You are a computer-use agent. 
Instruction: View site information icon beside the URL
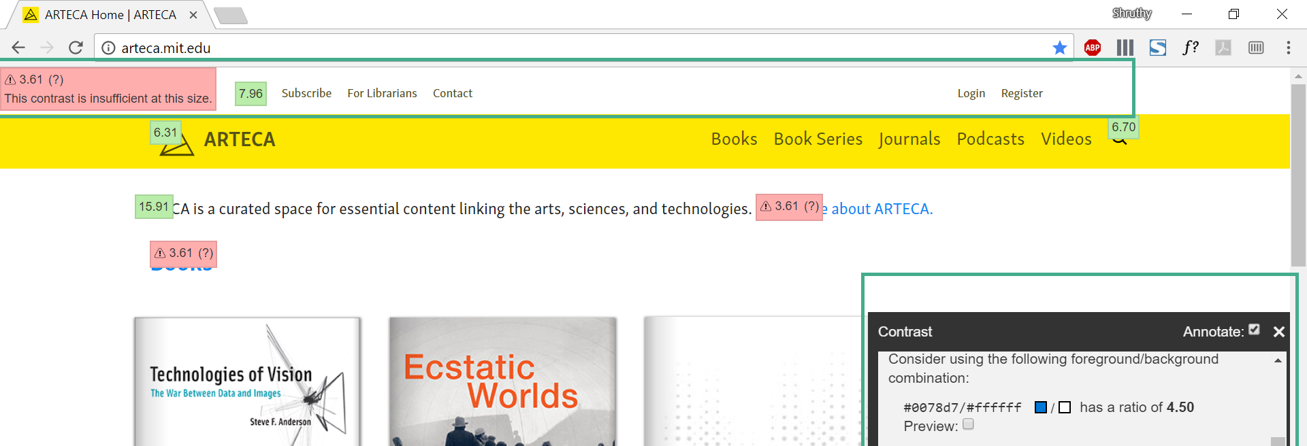pos(108,48)
